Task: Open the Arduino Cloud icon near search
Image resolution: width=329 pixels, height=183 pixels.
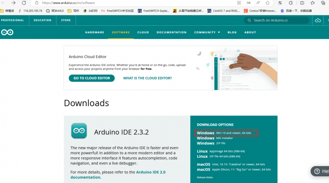Action: [317, 20]
